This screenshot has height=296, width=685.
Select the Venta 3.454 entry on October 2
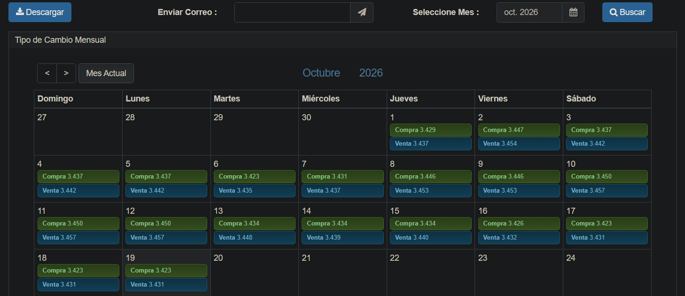(519, 144)
